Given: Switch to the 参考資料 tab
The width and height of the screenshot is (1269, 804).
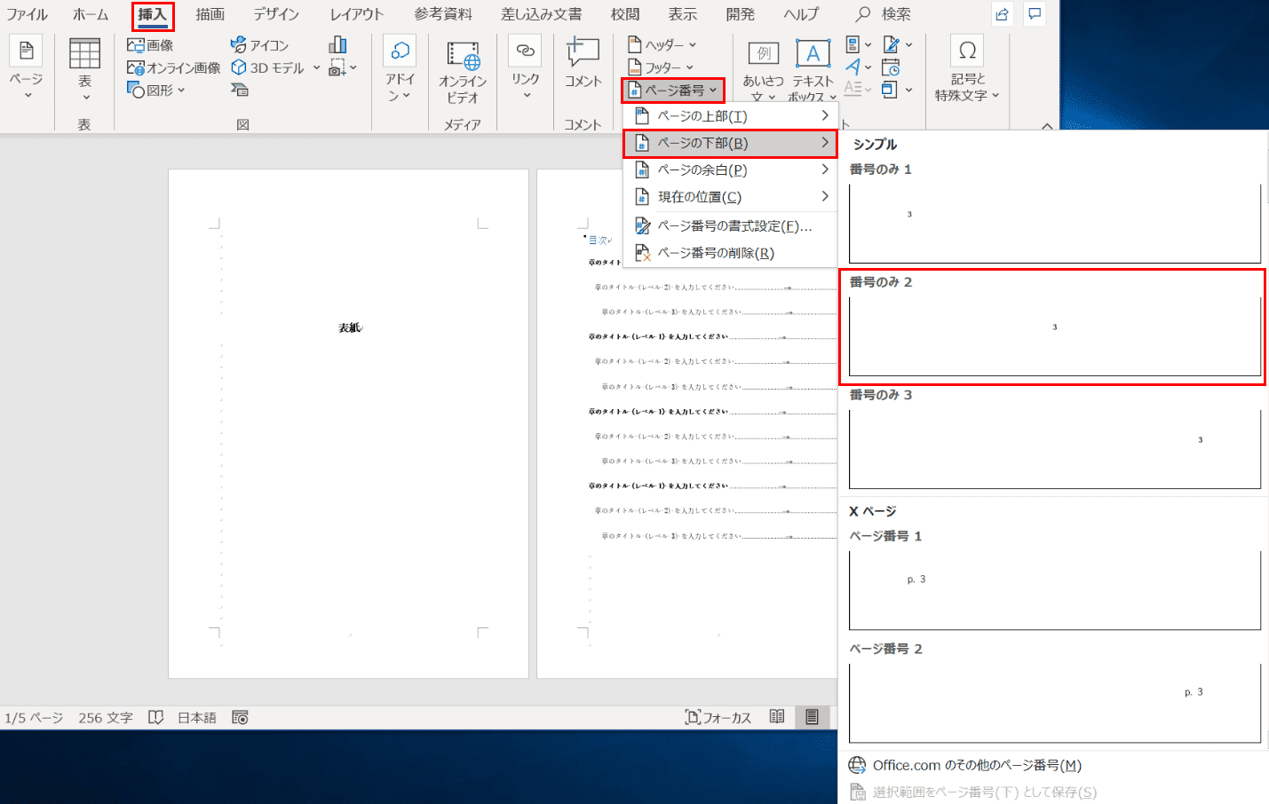Looking at the screenshot, I should click(443, 14).
